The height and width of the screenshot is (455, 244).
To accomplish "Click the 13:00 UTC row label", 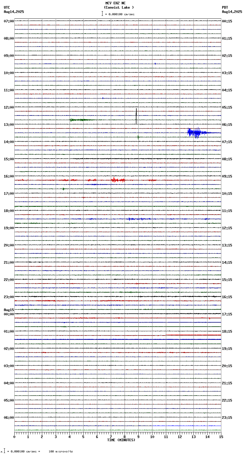I will coord(9,125).
